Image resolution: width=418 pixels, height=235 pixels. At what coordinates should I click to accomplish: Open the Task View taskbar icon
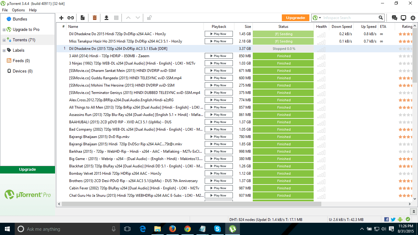(127, 229)
